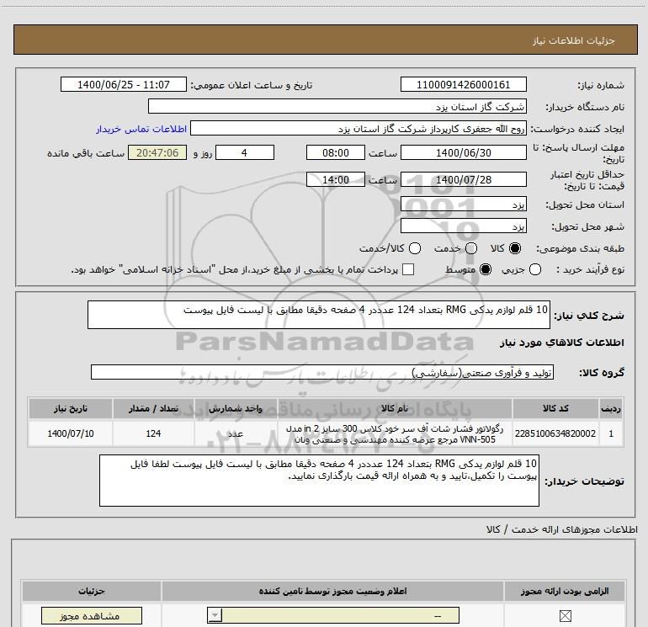Click the اطلاعات مجوزهای ارائه خدمت / کالا heading
Image resolution: width=648 pixels, height=627 pixels.
tap(562, 529)
